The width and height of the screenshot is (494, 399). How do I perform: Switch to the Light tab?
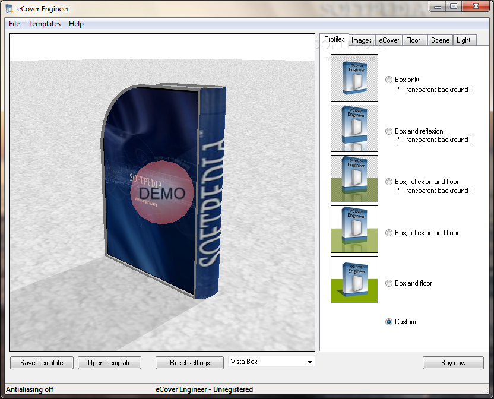pos(464,40)
